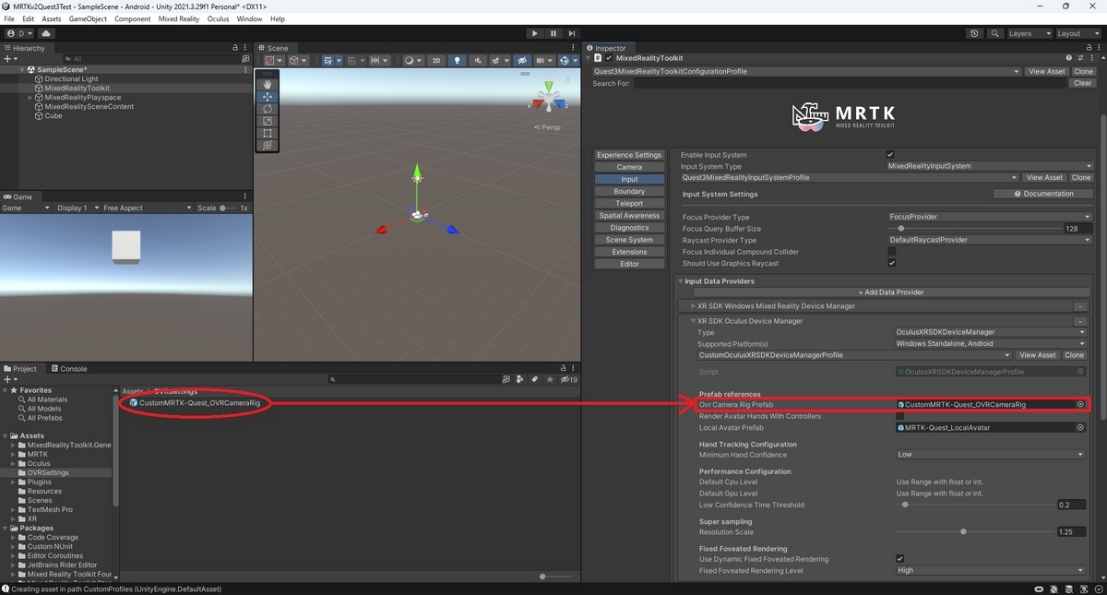Open component preset settings icon

[1081, 58]
